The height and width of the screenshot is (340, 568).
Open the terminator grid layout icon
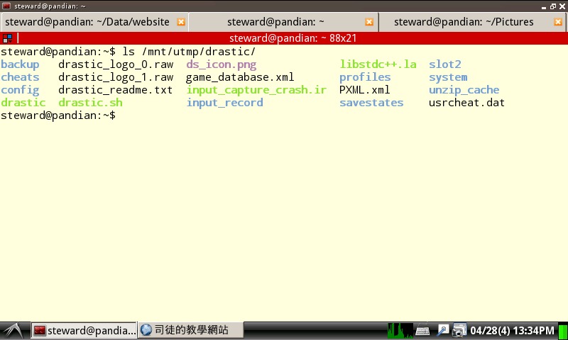[x=7, y=38]
